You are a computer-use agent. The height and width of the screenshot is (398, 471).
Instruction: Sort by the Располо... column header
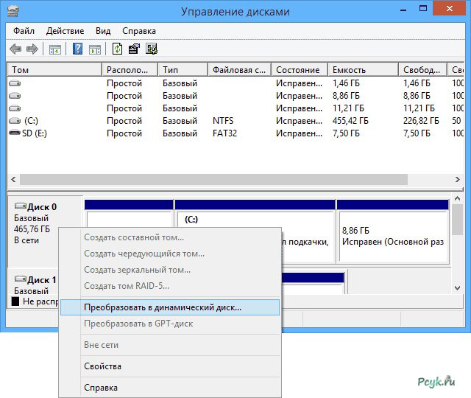130,70
